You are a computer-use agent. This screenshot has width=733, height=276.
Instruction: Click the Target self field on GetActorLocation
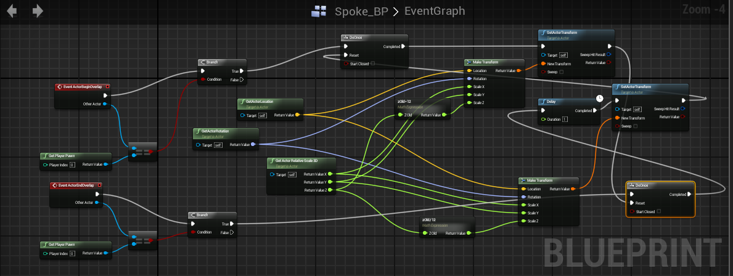coord(263,115)
